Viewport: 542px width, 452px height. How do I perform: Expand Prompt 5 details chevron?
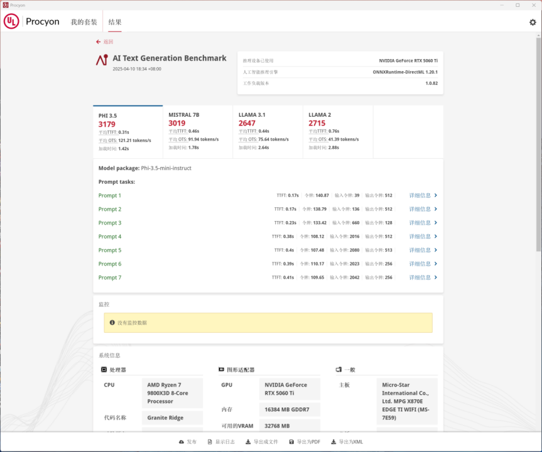coord(435,250)
